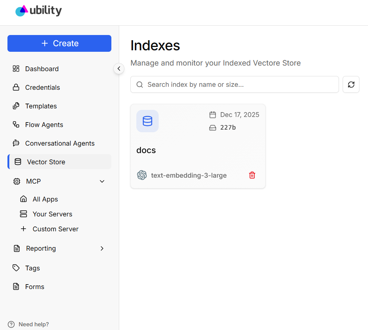This screenshot has width=368, height=330.
Task: Click the refresh indexes icon button
Action: 351,85
